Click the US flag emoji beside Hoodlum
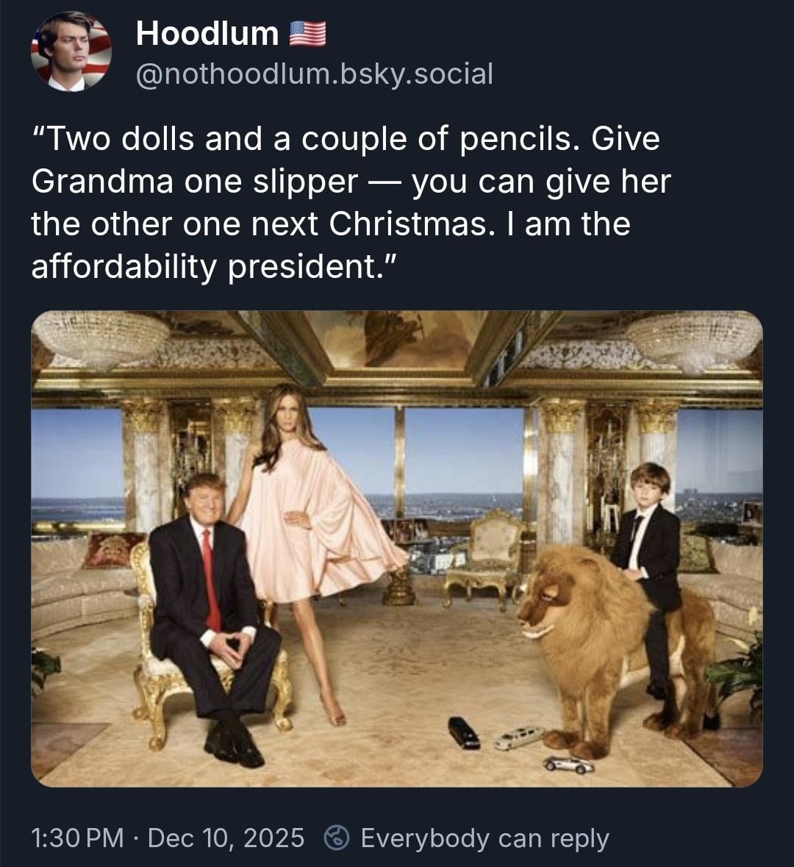 (307, 33)
